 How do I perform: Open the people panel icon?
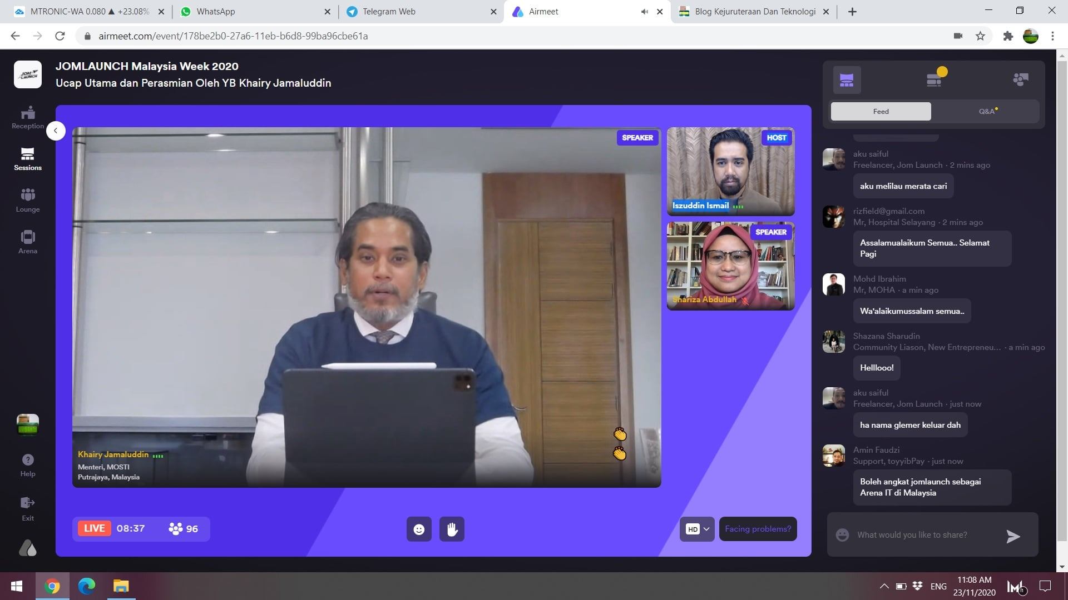pyautogui.click(x=1020, y=80)
